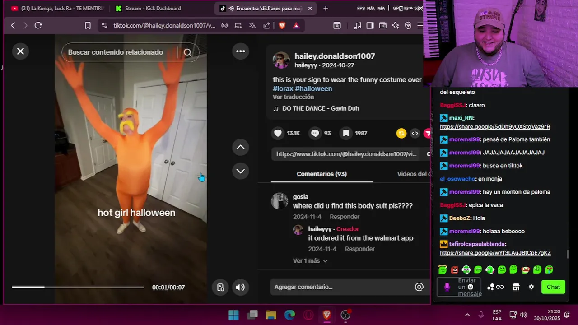Viewport: 578px width, 325px height.
Task: Click the purple microphone in chat input
Action: (447, 287)
